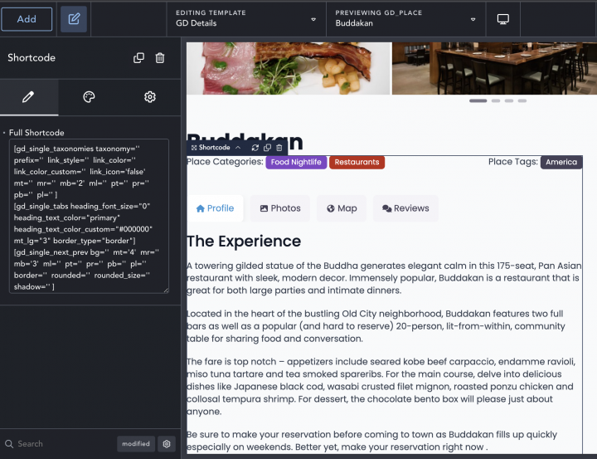This screenshot has width=597, height=459.
Task: Click trash icon on floating Shortcode toolbar
Action: pos(279,148)
